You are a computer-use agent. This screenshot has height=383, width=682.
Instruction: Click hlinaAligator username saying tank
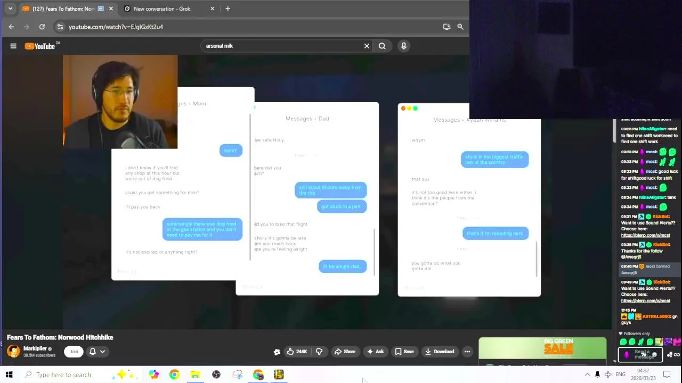(x=652, y=197)
